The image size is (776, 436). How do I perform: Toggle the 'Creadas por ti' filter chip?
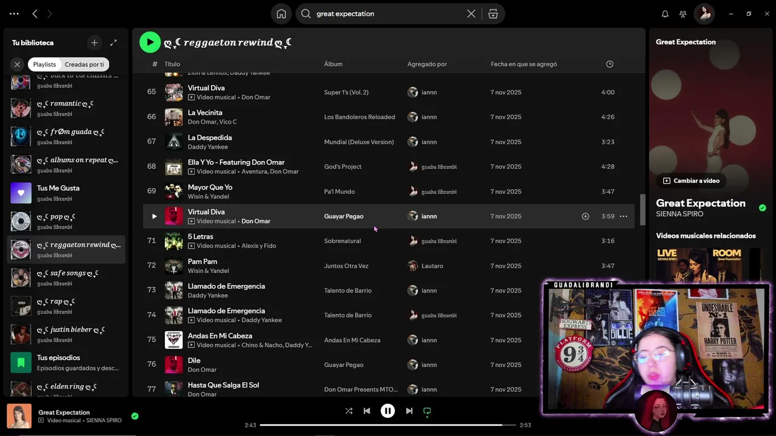84,64
